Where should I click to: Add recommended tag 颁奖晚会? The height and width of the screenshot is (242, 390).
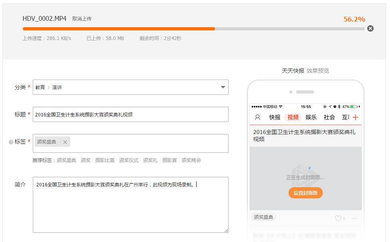(191, 160)
